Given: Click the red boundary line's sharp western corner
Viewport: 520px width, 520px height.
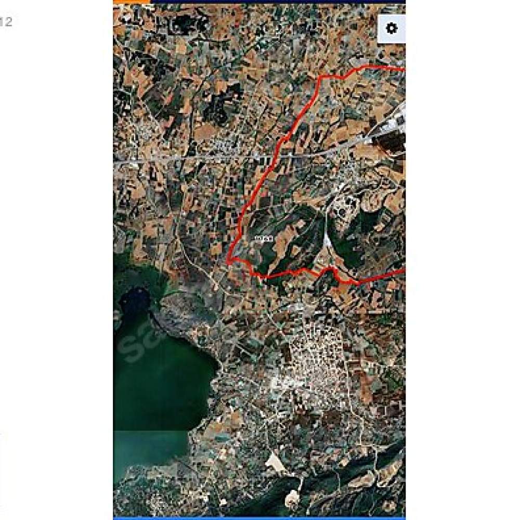Looking at the screenshot, I should tap(229, 262).
